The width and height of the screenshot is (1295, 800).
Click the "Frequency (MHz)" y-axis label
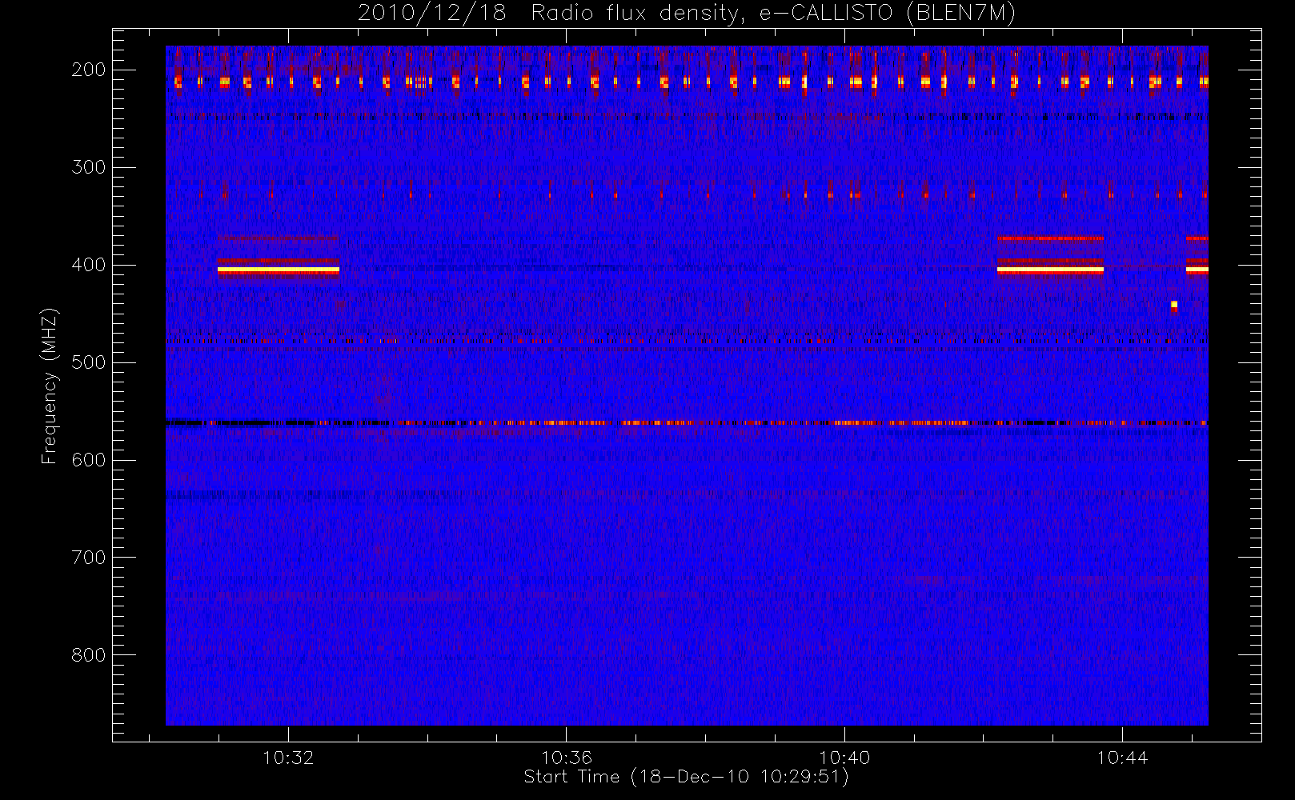tap(50, 386)
